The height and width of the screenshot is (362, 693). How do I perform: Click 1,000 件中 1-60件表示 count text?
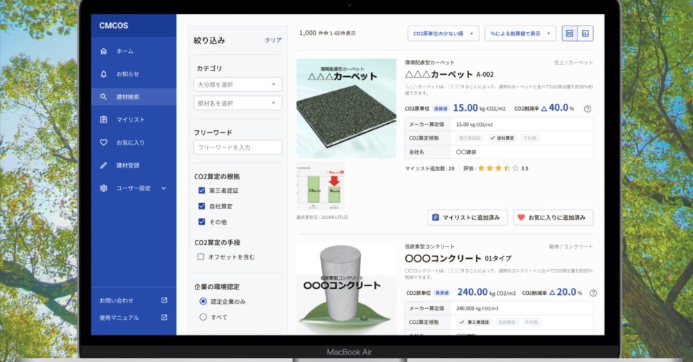[327, 33]
